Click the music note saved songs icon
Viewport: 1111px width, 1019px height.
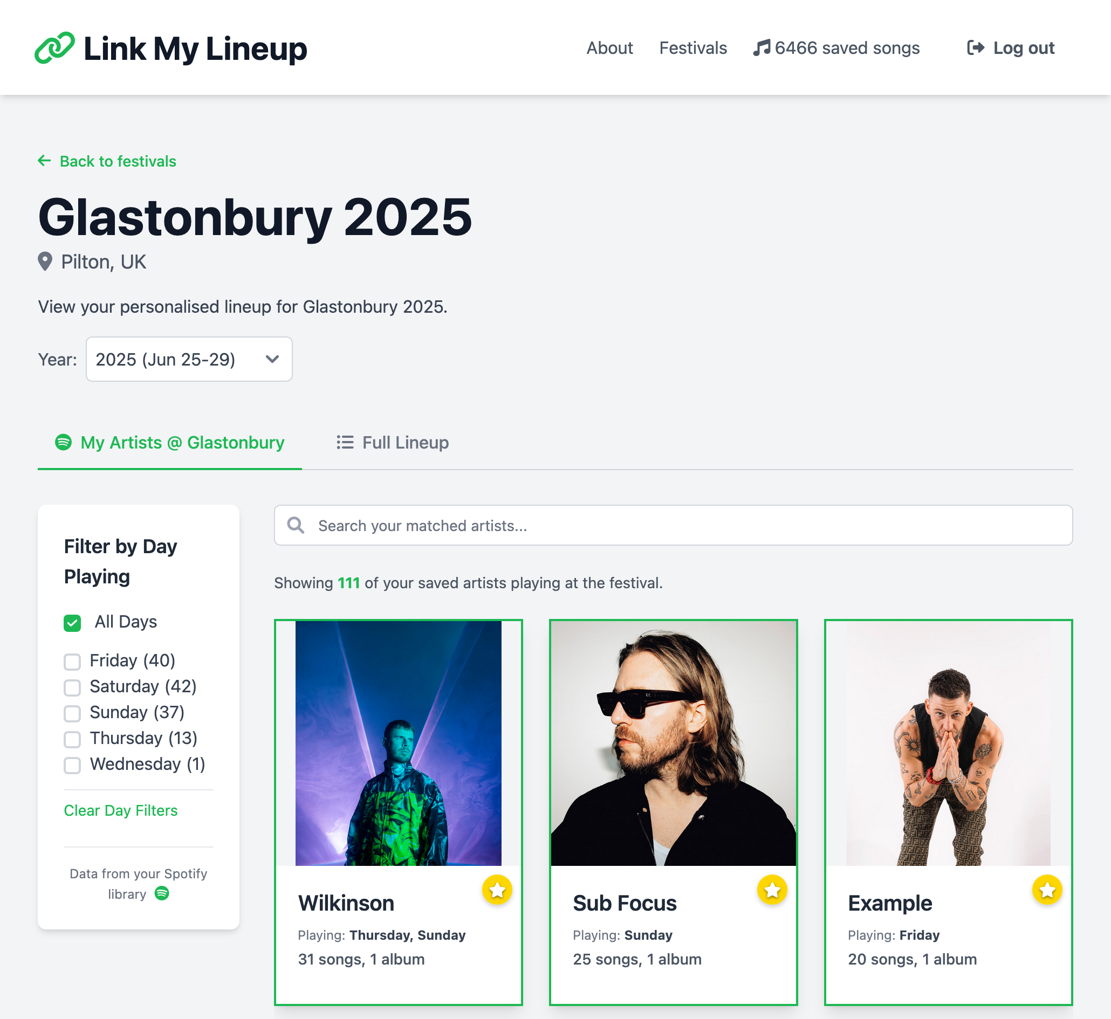[762, 48]
